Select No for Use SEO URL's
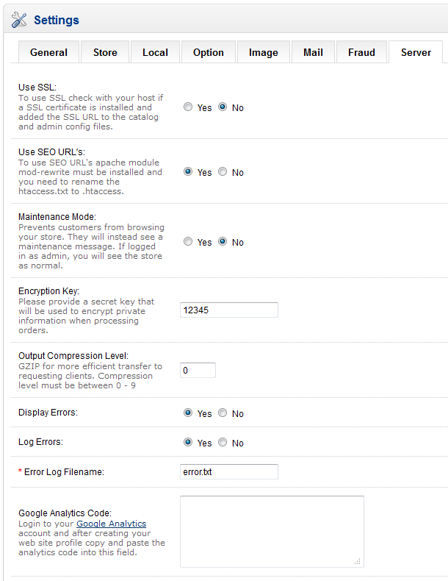Screen dimensions: 448x581 223,172
